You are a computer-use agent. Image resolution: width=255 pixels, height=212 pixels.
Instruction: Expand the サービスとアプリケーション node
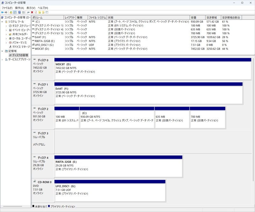(x=2, y=59)
